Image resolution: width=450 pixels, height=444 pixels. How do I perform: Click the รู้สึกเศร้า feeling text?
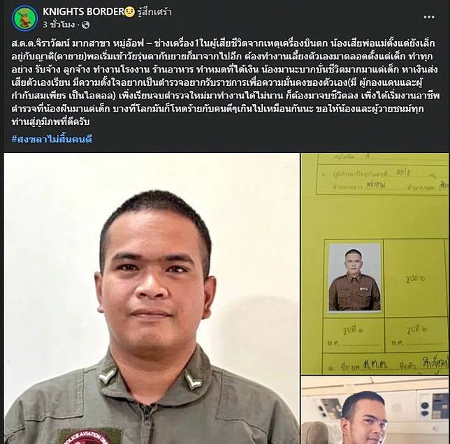click(x=154, y=12)
